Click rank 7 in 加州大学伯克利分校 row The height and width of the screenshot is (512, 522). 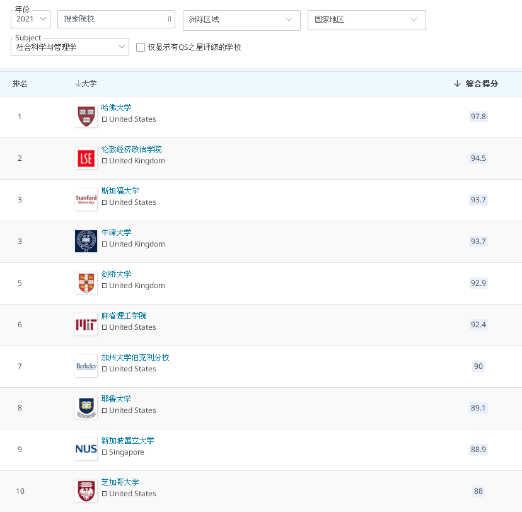click(x=20, y=366)
